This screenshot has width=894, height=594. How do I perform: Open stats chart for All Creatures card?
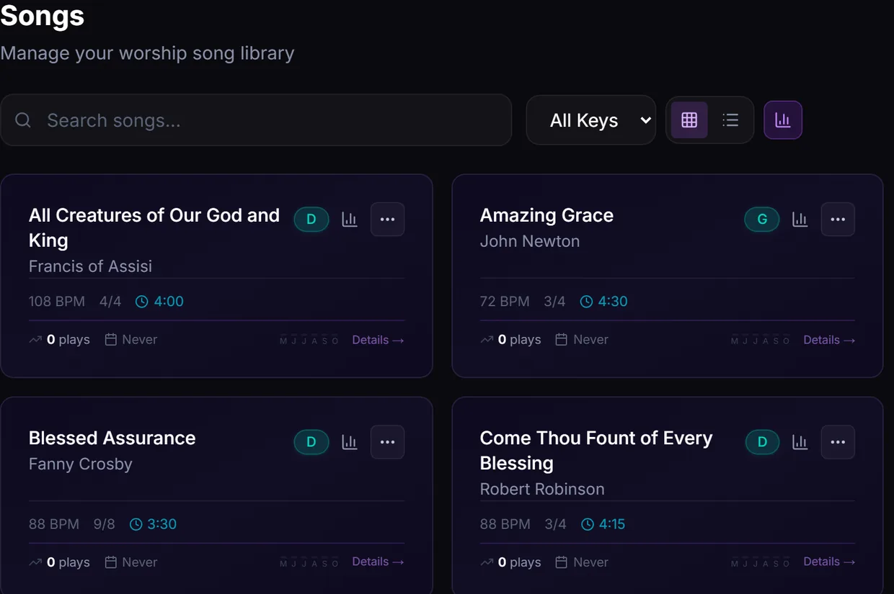coord(350,220)
